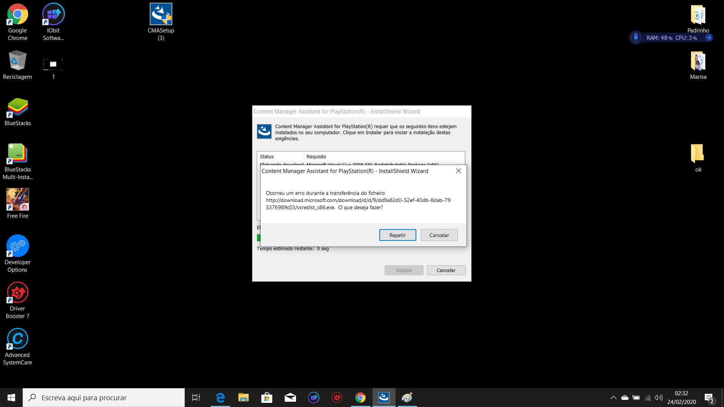Click the battery tray icon
The width and height of the screenshot is (724, 407).
click(x=636, y=398)
